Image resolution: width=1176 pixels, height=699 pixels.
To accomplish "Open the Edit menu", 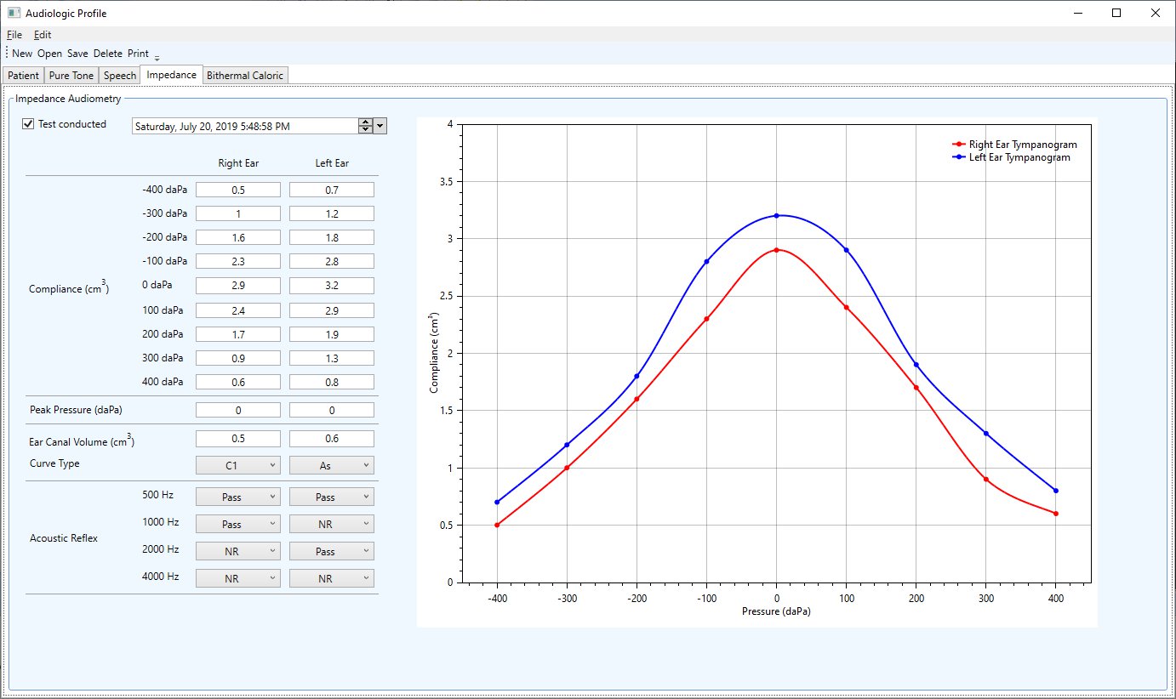I will click(43, 35).
